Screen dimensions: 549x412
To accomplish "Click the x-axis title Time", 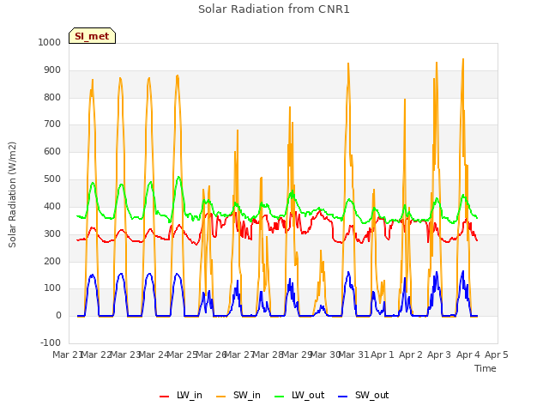I will [486, 368].
